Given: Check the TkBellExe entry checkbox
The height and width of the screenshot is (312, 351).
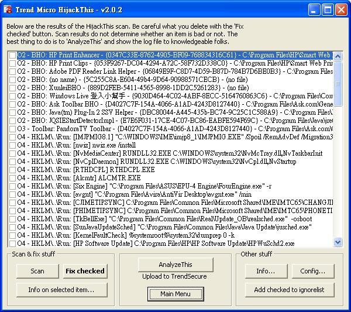Looking at the screenshot, I should (x=12, y=219).
